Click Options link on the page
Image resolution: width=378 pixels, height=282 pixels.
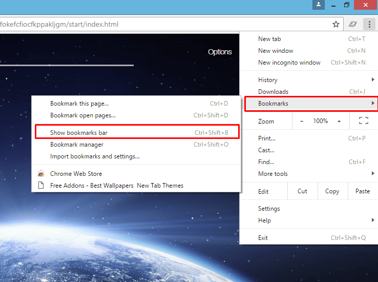[x=220, y=52]
